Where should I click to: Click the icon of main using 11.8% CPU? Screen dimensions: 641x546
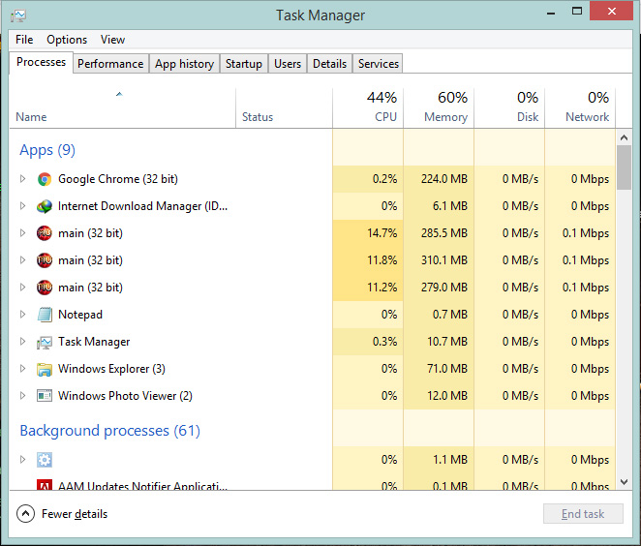tap(45, 260)
